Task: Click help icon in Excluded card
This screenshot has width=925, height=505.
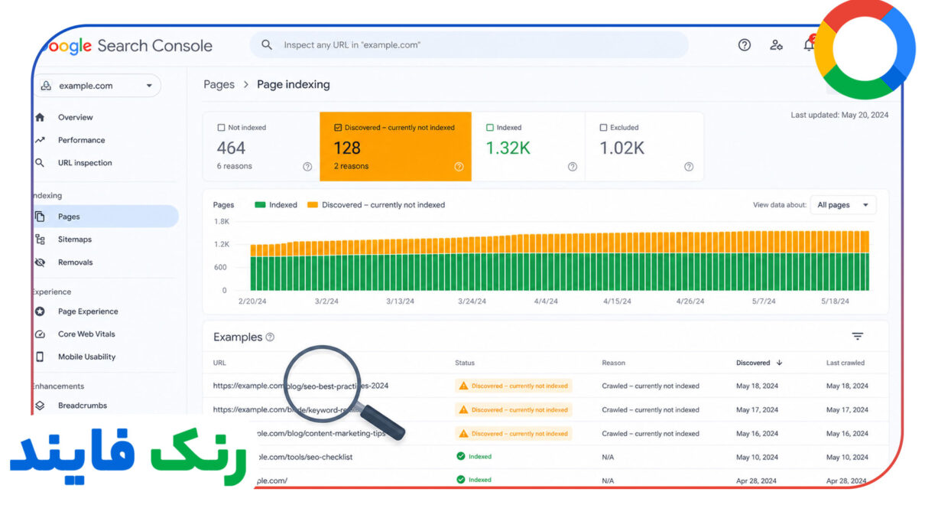Action: (x=689, y=167)
